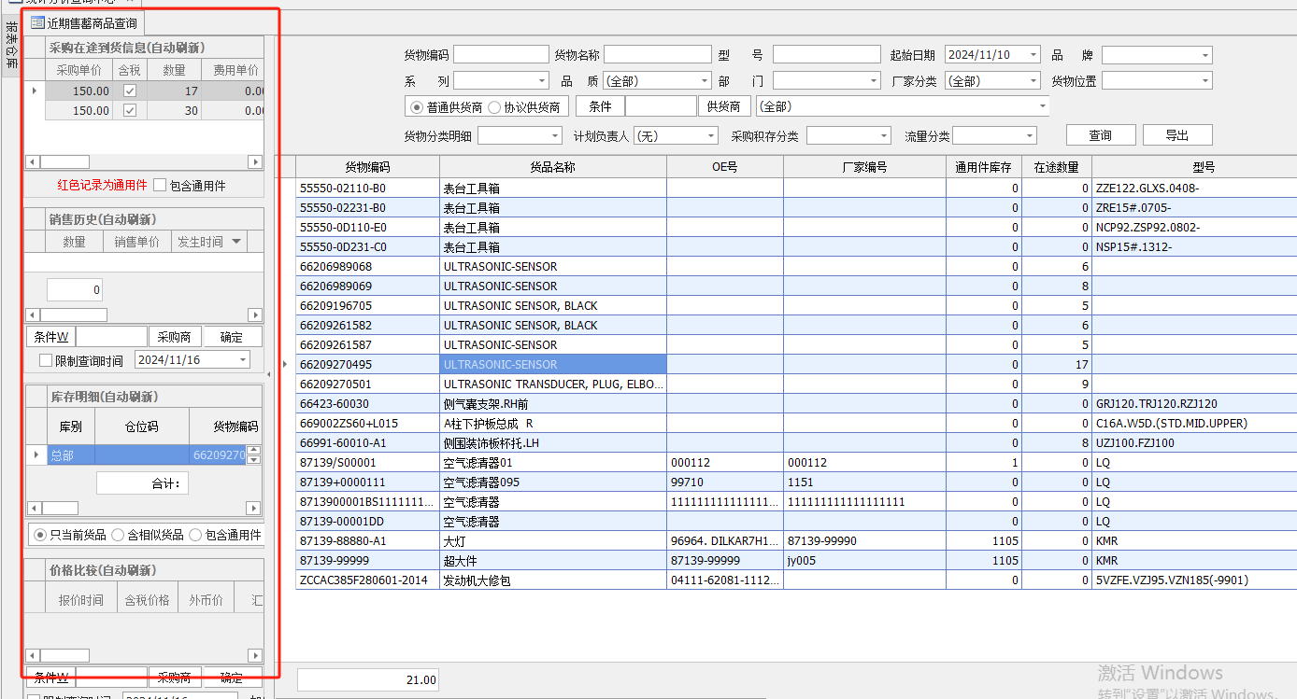Viewport: 1297px width, 699px height.
Task: Click the 21.00 total field below table
Action: (x=367, y=680)
